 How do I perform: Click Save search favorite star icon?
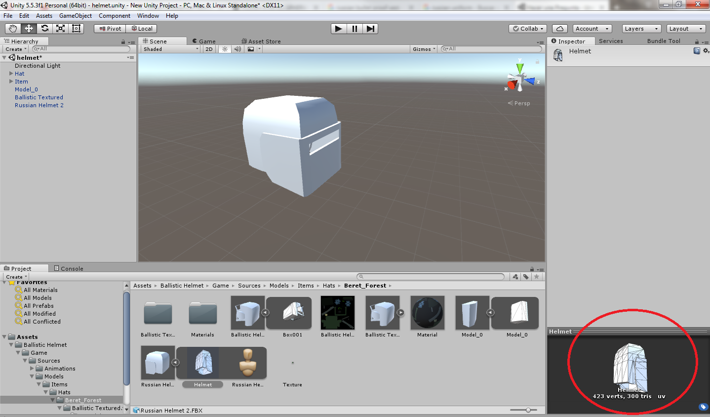tap(537, 277)
